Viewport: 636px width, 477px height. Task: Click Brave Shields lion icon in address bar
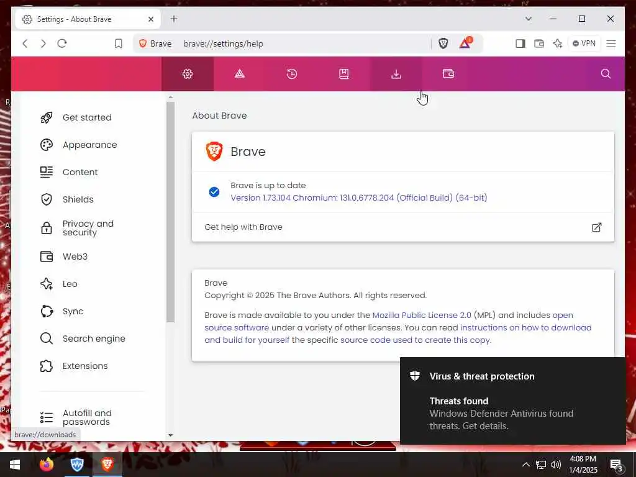(443, 43)
